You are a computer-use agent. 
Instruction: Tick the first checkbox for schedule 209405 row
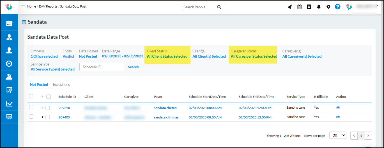tap(31, 117)
